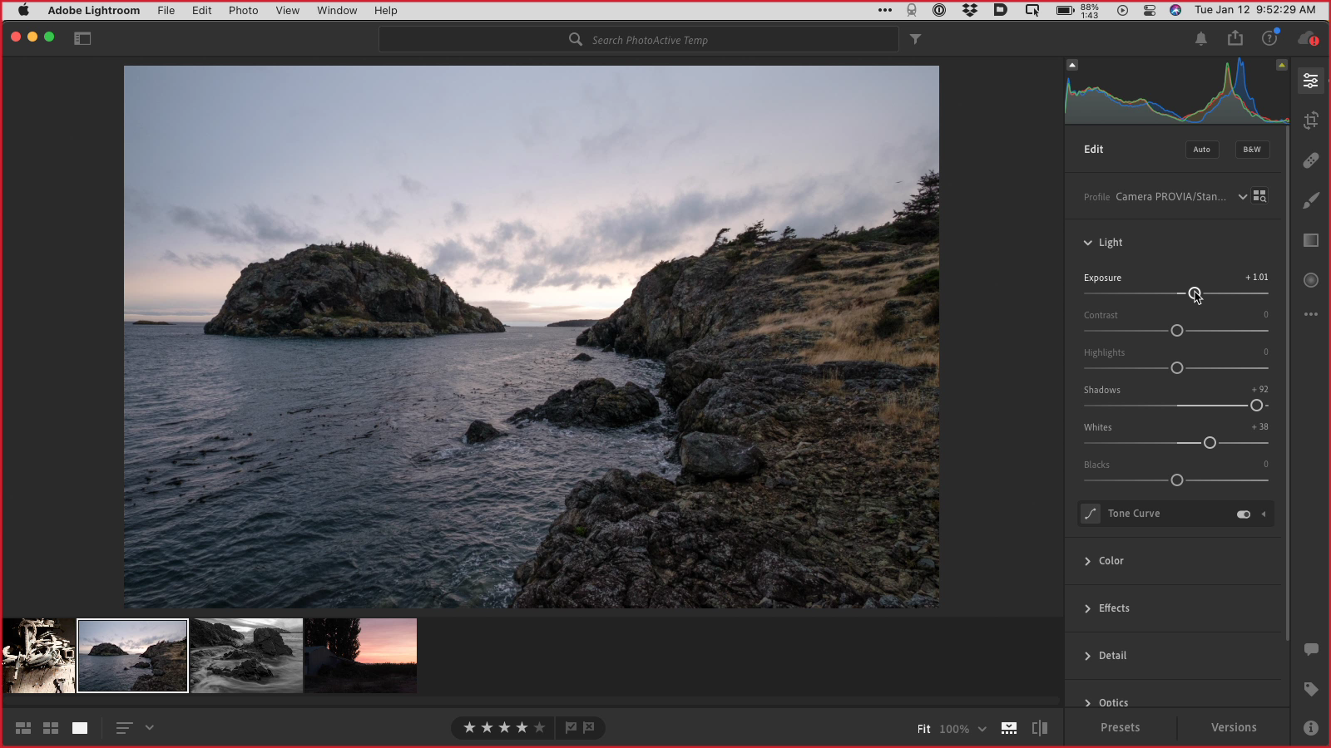
Task: Open the Photo menu
Action: tap(243, 11)
